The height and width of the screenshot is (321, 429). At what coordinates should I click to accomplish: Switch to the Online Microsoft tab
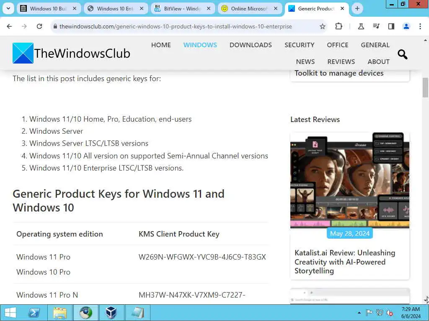[250, 8]
